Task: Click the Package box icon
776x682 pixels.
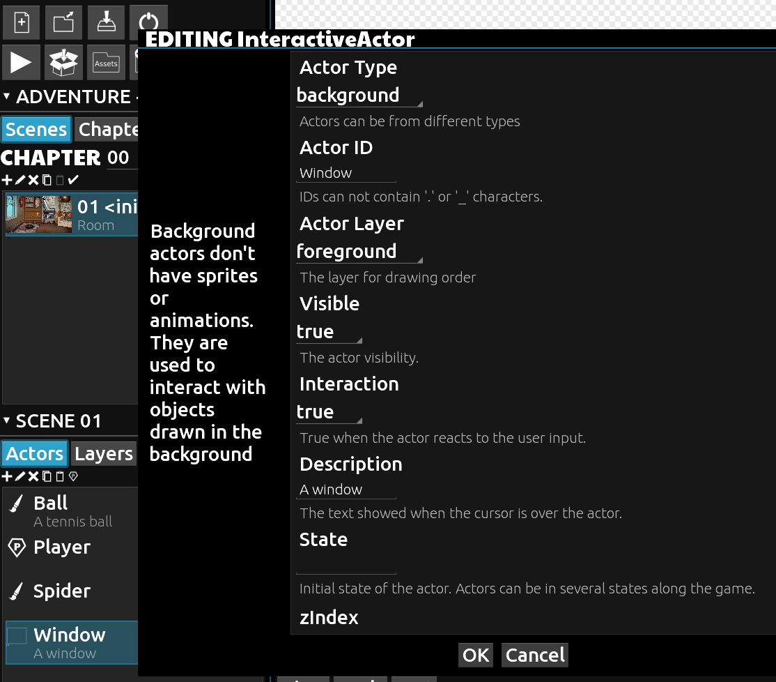Action: [63, 63]
